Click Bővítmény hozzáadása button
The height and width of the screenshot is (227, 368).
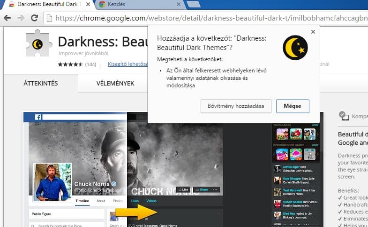pyautogui.click(x=236, y=106)
